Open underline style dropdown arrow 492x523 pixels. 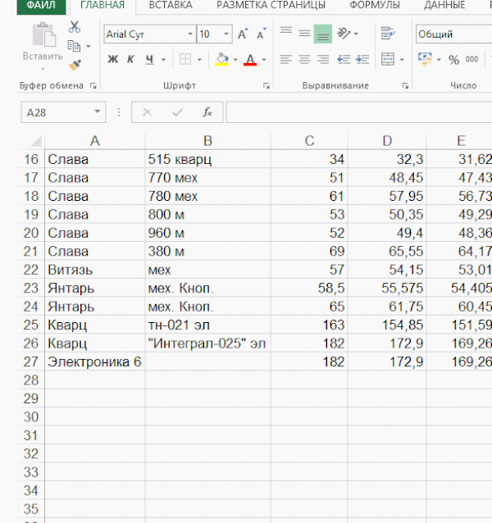point(163,60)
